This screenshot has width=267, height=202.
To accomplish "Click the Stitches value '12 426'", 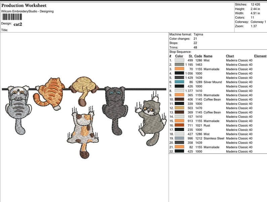I will pos(255,5).
